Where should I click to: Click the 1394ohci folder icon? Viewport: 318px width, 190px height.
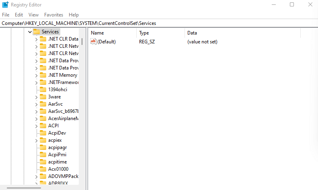(x=43, y=90)
